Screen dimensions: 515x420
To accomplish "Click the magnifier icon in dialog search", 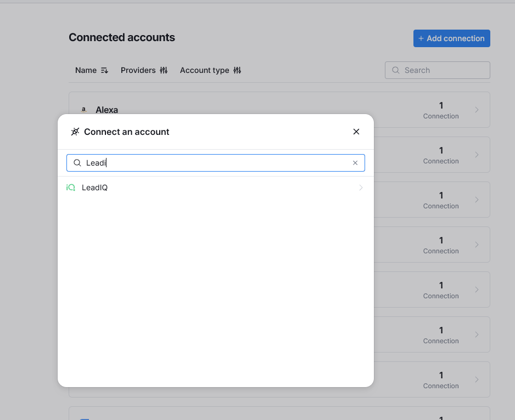I will point(77,163).
